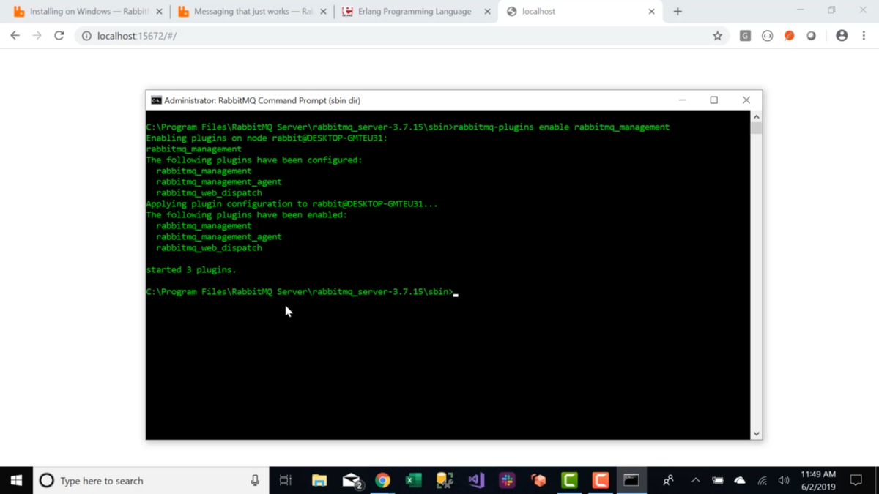Open the command prompt system menu icon
This screenshot has width=879, height=494.
click(x=156, y=100)
